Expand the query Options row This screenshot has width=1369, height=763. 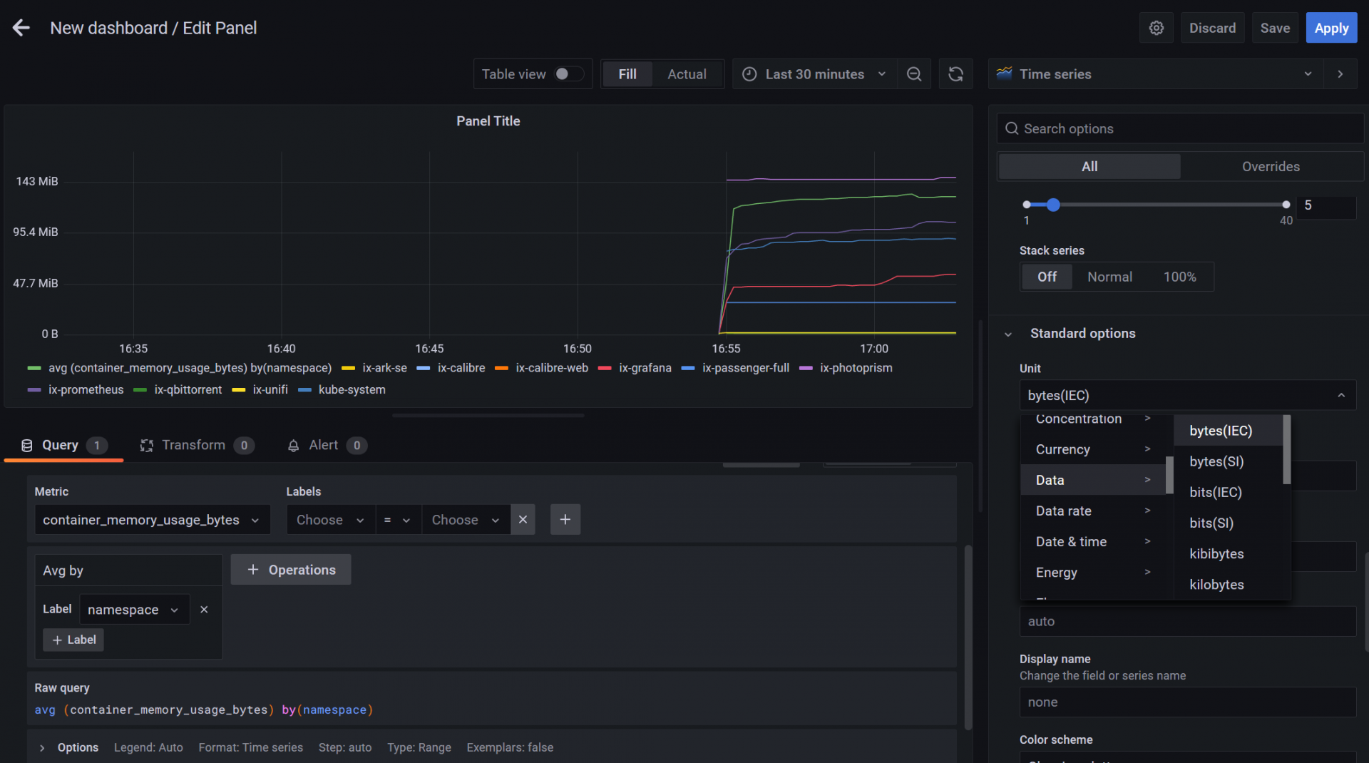tap(42, 747)
